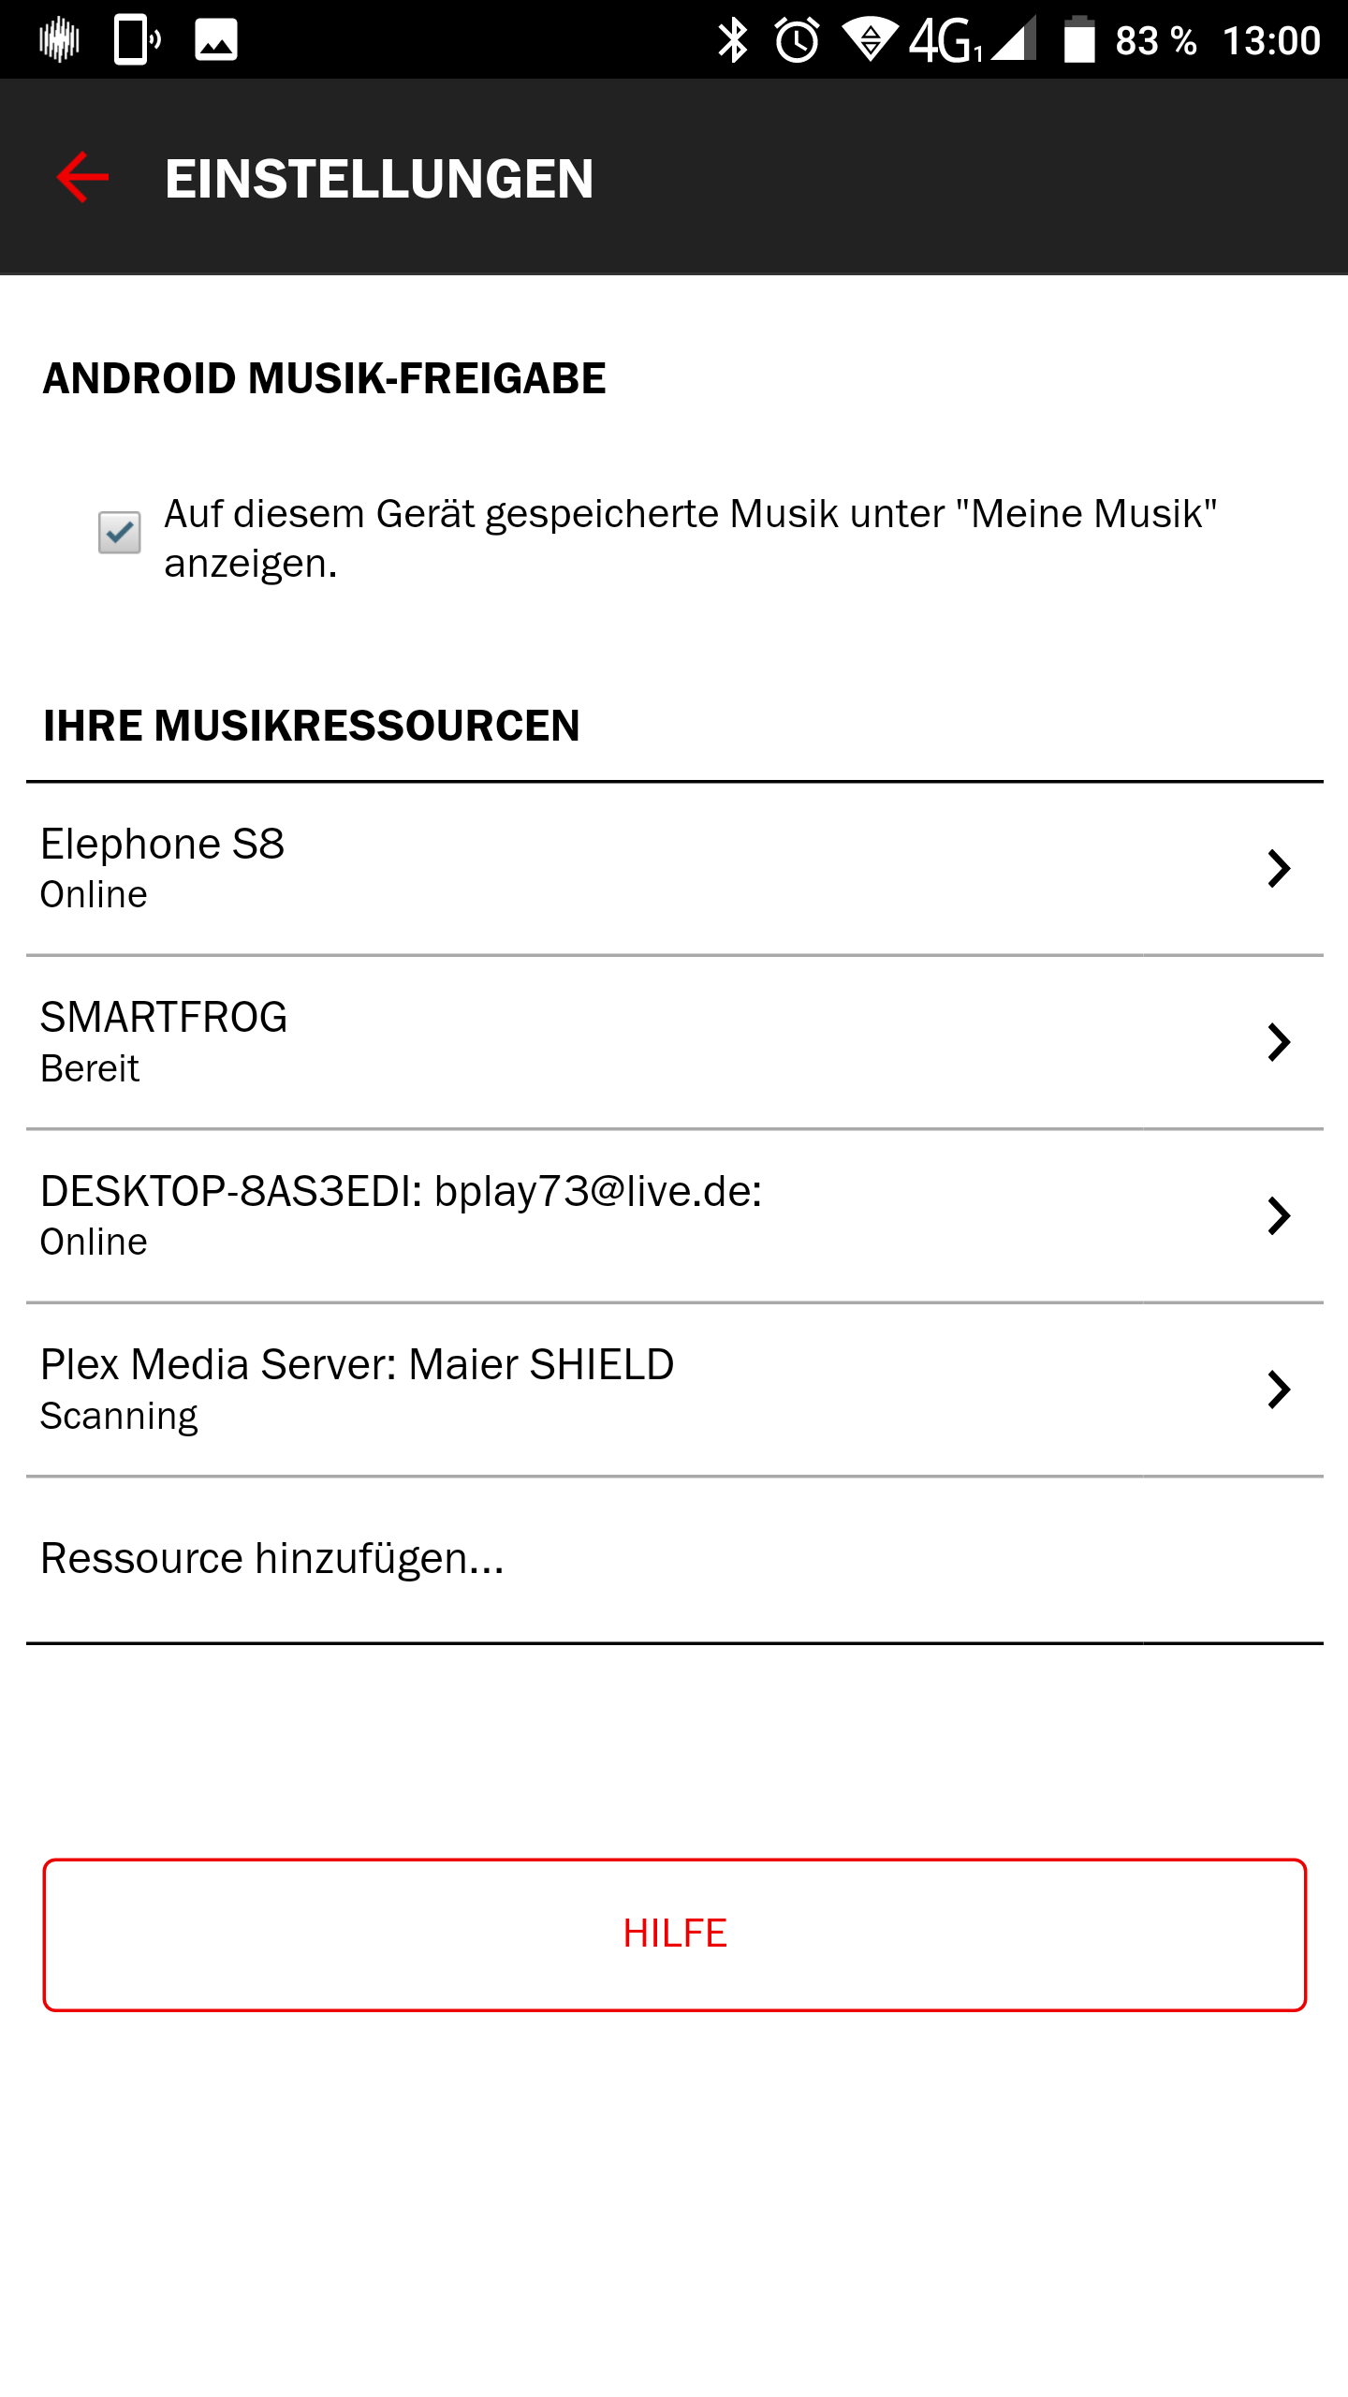Expand Plex Media Server chevron
The image size is (1348, 2397).
point(1279,1390)
